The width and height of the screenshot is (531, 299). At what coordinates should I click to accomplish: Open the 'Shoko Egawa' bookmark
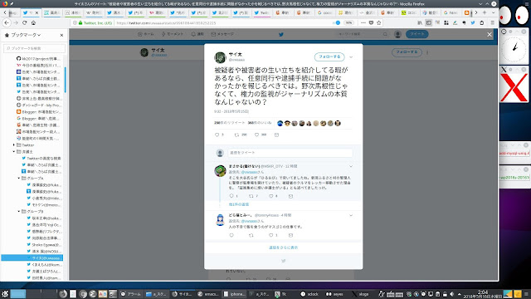[x=44, y=244]
